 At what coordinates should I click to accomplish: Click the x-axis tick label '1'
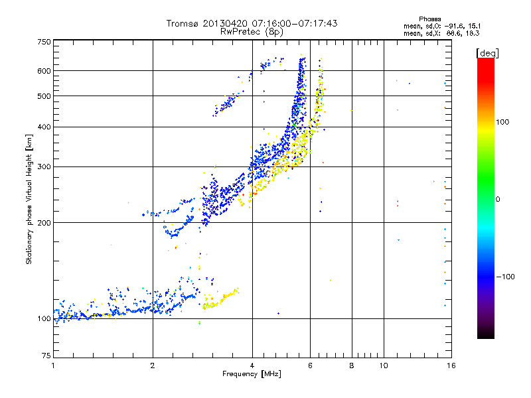click(53, 365)
